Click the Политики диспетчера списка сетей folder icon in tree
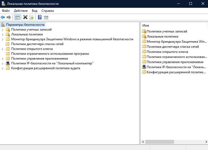Image resolution: width=208 pixels, height=150 pixels. [x=8, y=44]
